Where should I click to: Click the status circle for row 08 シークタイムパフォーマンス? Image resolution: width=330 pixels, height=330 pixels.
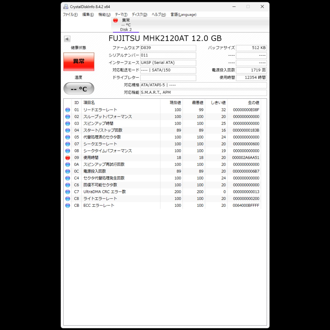click(68, 151)
